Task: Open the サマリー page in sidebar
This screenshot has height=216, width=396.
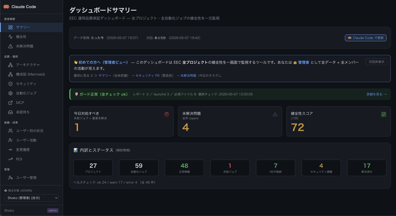Action: click(31, 27)
